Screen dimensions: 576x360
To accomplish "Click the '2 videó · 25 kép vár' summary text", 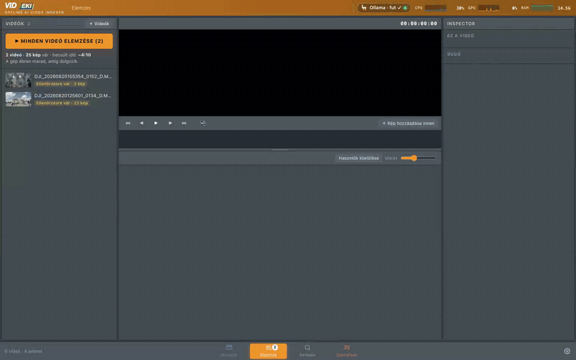I will click(27, 55).
